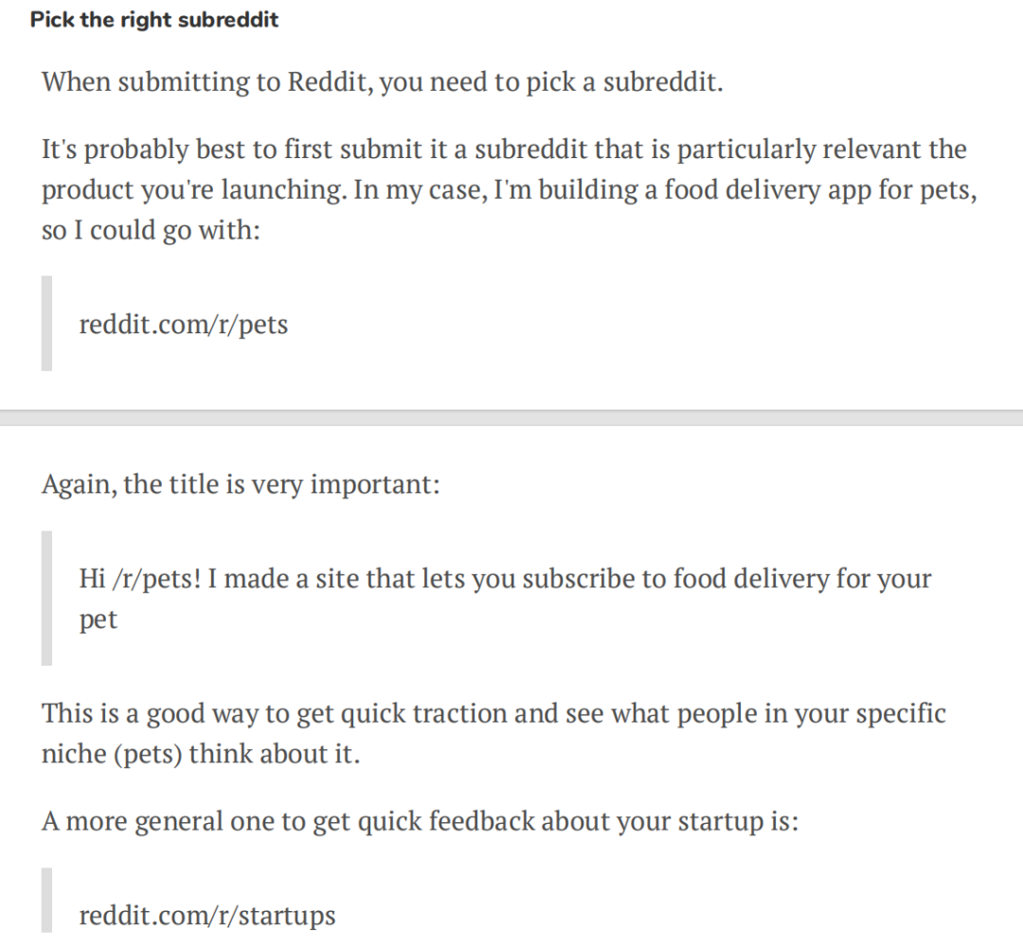Click the reddit.com/r/startups quoted text
Image resolution: width=1023 pixels, height=946 pixels.
point(206,915)
